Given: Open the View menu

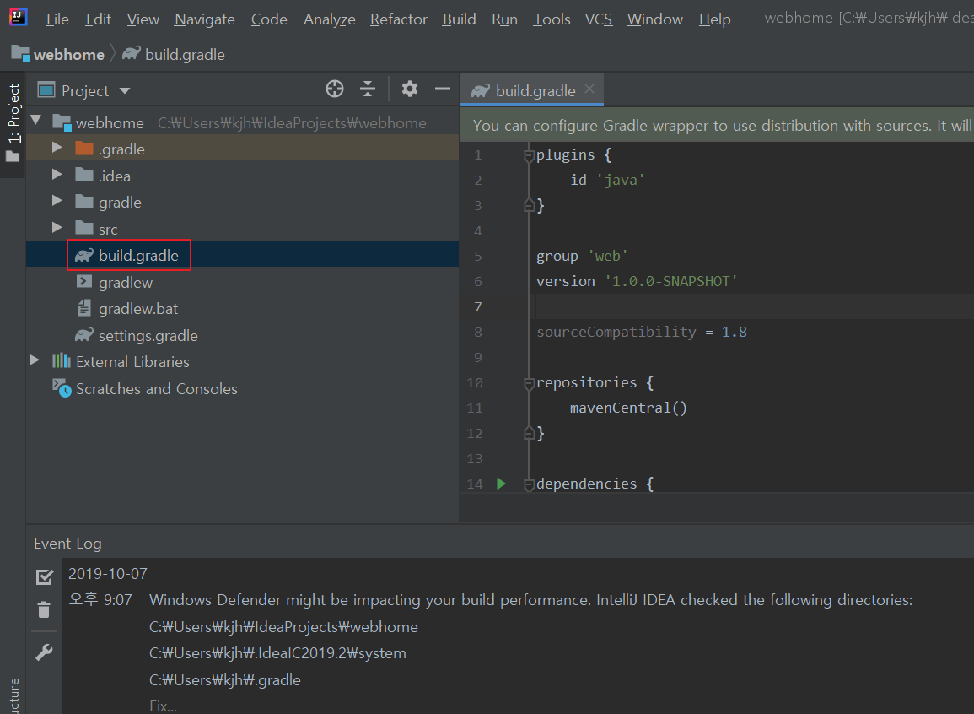Looking at the screenshot, I should click(x=143, y=19).
